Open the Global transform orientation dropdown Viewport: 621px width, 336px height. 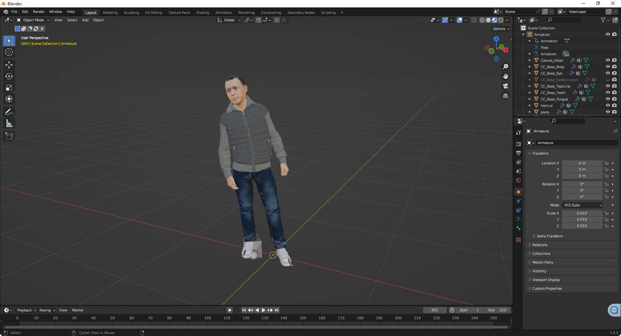[x=229, y=20]
